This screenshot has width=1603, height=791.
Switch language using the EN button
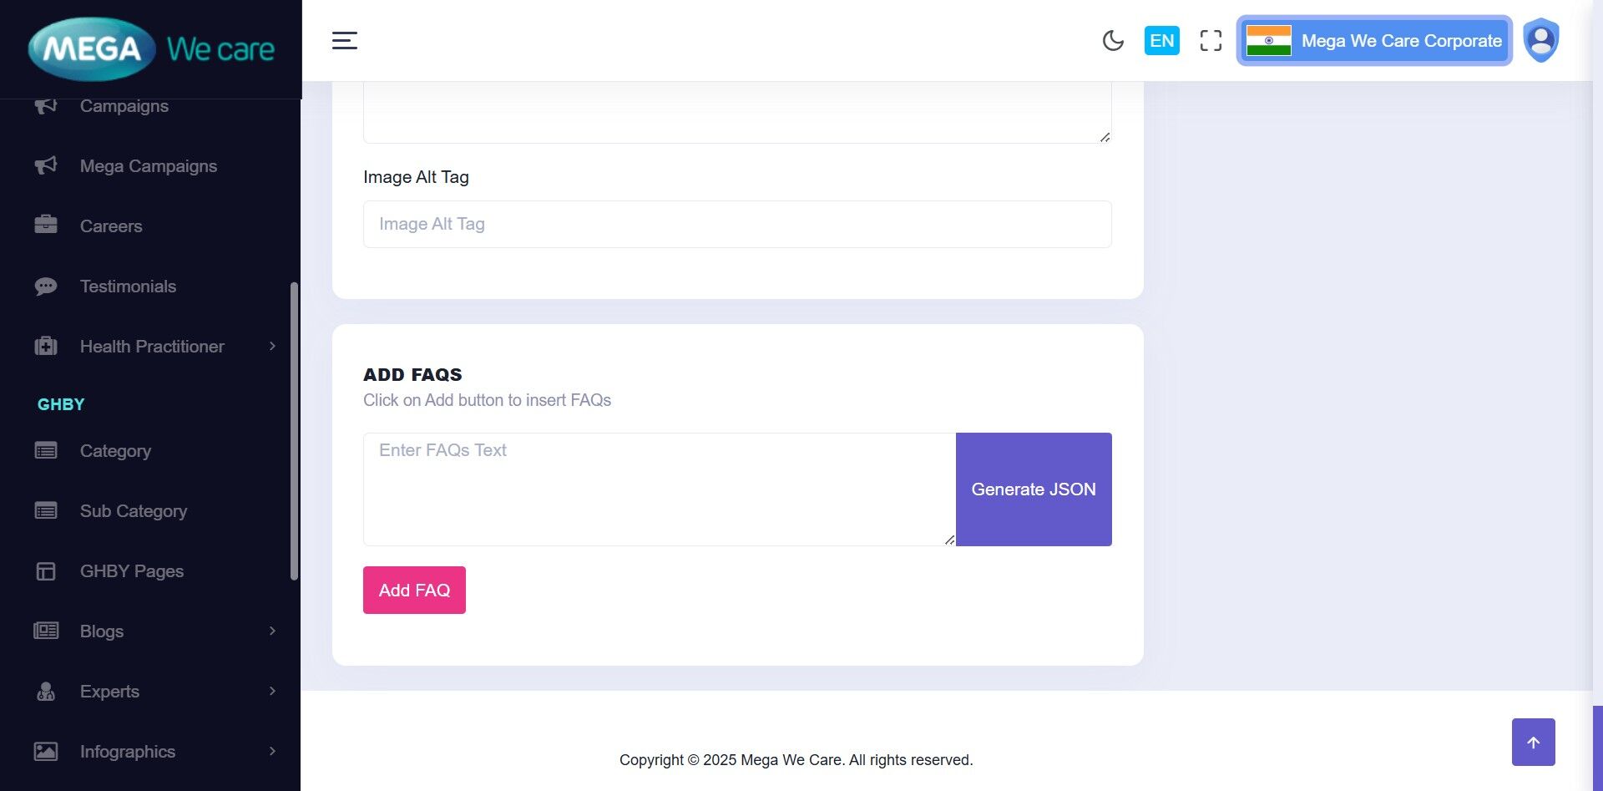point(1161,40)
